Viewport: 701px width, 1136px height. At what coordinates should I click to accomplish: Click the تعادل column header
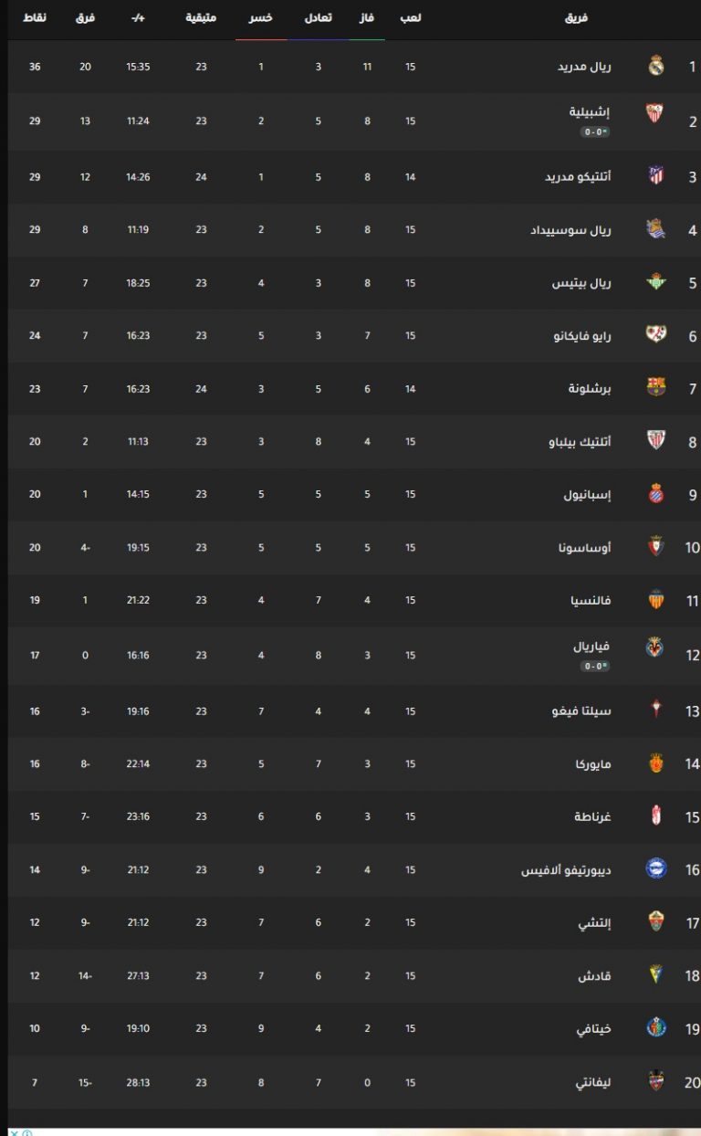[x=318, y=18]
